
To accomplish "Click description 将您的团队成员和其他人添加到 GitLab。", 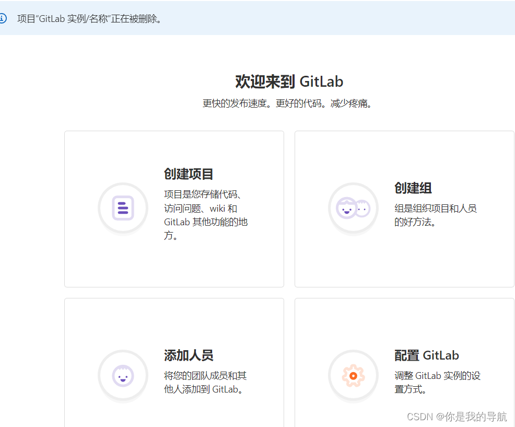I will tap(205, 382).
